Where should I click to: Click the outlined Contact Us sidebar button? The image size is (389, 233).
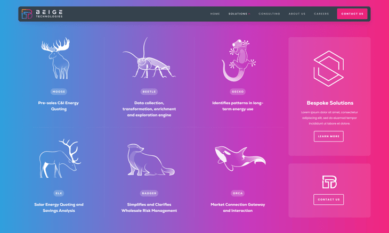pyautogui.click(x=329, y=199)
